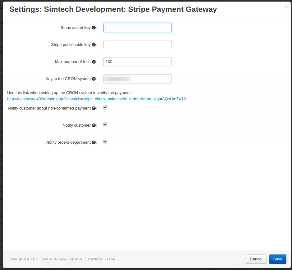Click help icon next to Stripe secret key

pos(94,28)
